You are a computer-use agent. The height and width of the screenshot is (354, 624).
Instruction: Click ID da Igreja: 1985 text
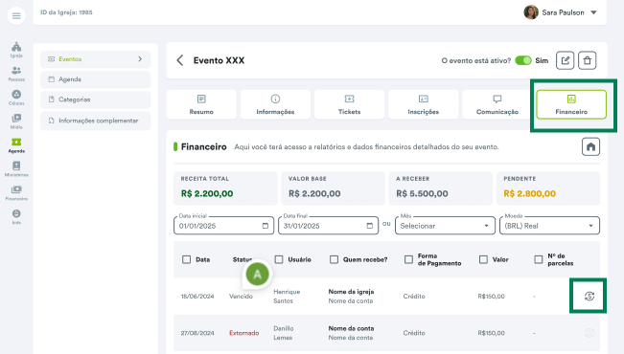point(66,12)
